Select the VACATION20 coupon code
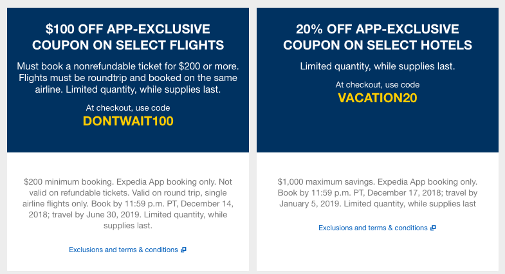505x274 pixels. tap(378, 98)
